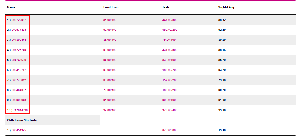Open student 009998045 details

[19, 100]
